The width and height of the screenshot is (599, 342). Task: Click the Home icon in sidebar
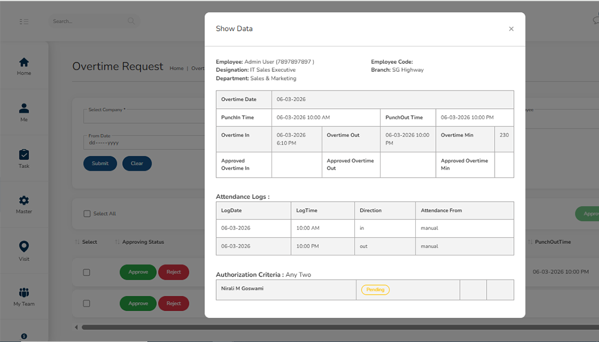tap(24, 62)
